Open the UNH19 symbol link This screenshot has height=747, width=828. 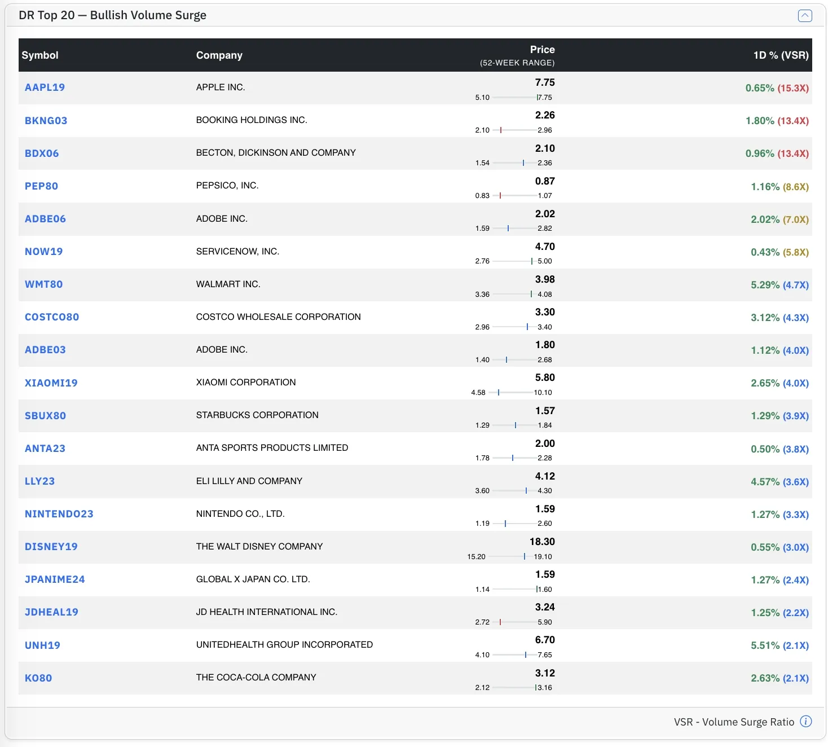tap(43, 645)
